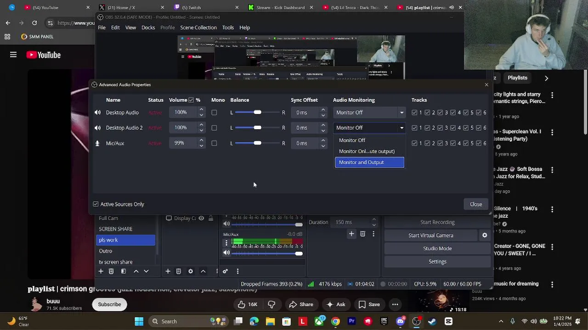588x330 pixels.
Task: Hide Display Capture source with eye icon
Action: point(201,218)
